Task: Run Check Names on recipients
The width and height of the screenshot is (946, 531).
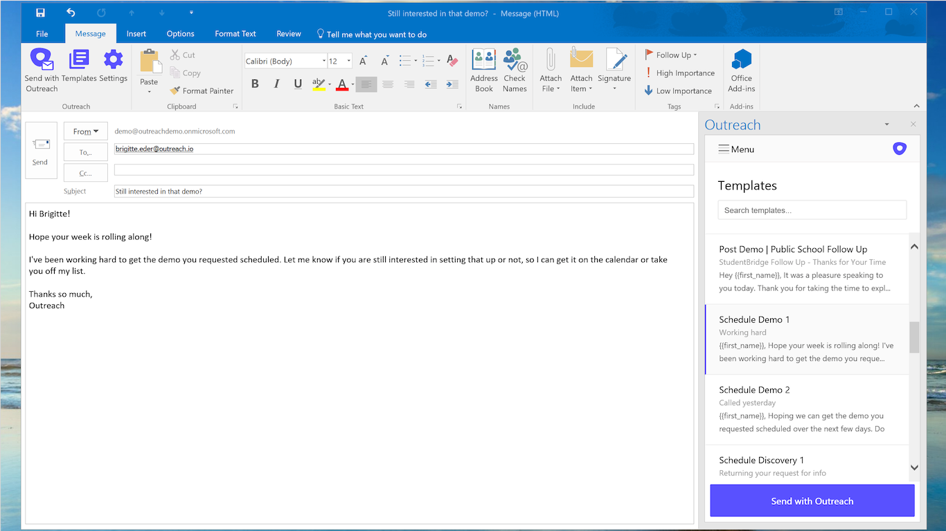Action: tap(515, 69)
